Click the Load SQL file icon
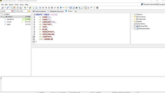Image resolution: width=165 pixels, height=93 pixels. tap(66, 8)
